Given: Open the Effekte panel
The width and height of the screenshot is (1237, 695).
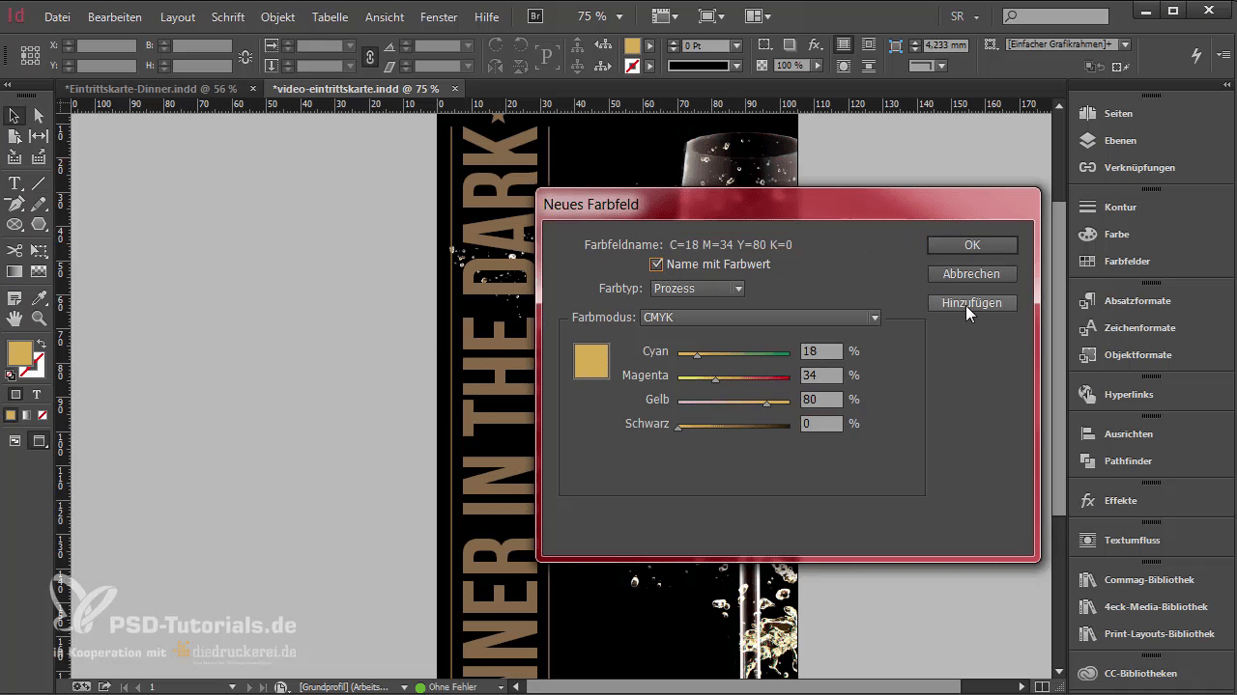Looking at the screenshot, I should pos(1120,500).
